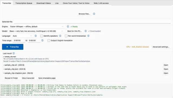Open the Download Videos tab

coord(44,3)
